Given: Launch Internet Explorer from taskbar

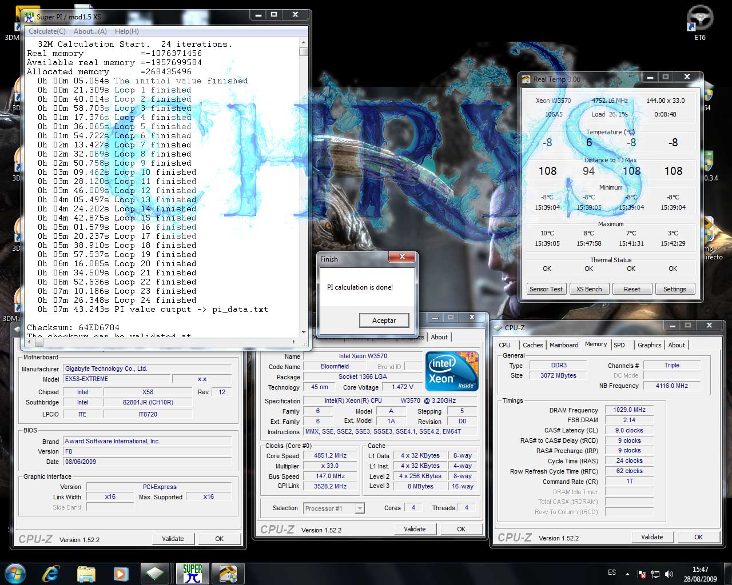Looking at the screenshot, I should coord(51,574).
